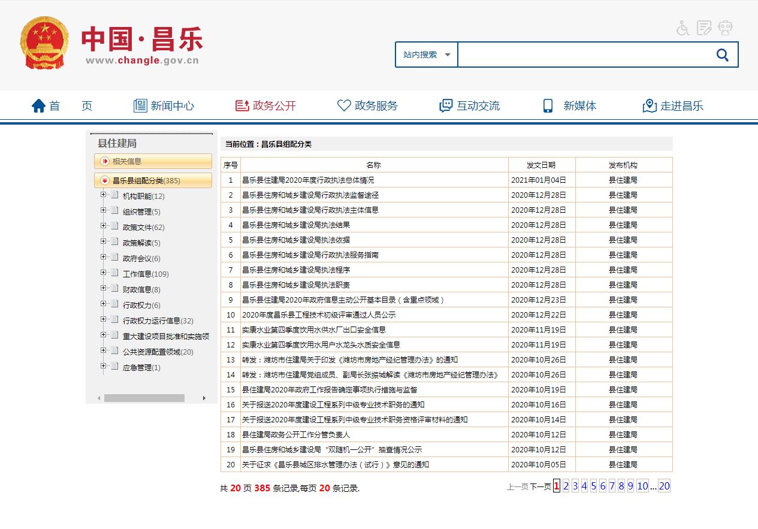758x529 pixels.
Task: Click the note-with-pencil icon in header
Action: tap(704, 28)
